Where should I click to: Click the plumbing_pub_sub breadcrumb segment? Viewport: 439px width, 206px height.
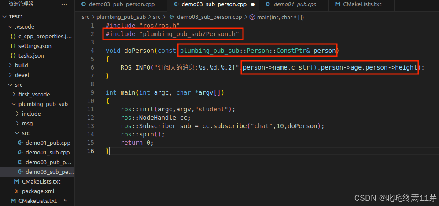point(121,17)
